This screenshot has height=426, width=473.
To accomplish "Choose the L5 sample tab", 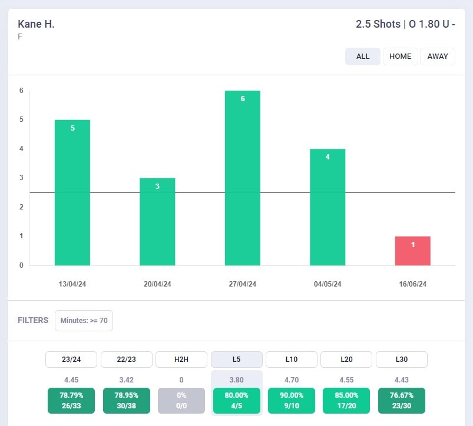I will coord(237,360).
